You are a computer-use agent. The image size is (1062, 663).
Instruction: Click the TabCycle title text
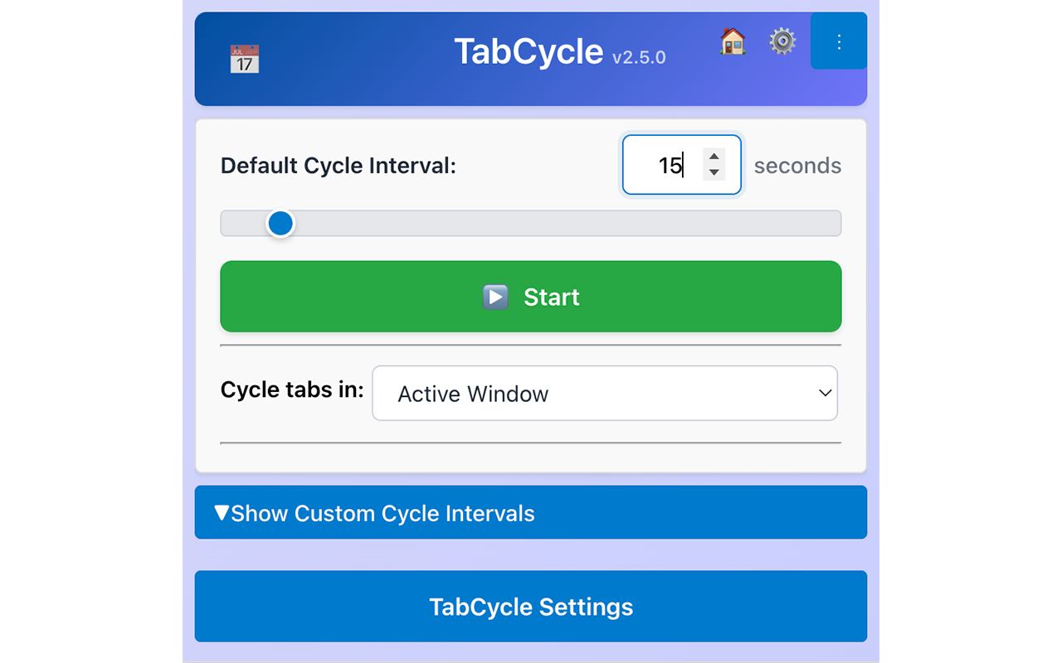pyautogui.click(x=529, y=52)
